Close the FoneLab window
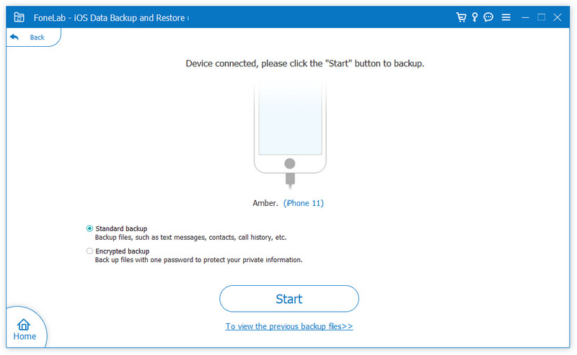 point(558,17)
